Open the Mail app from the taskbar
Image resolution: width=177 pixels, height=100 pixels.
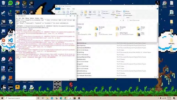coord(52,98)
